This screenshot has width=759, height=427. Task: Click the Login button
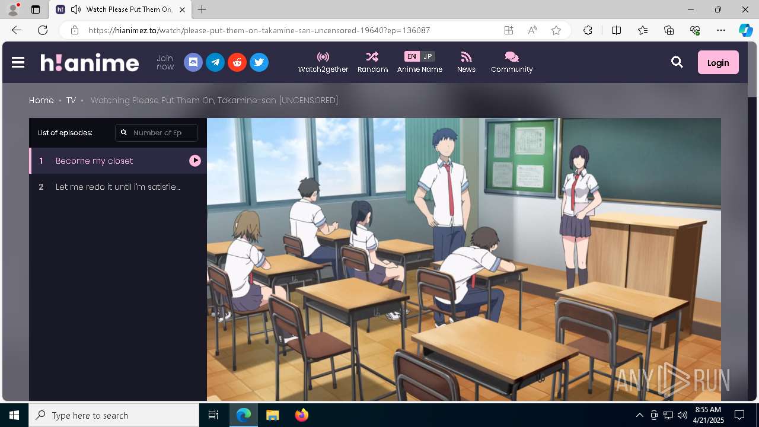tap(718, 62)
